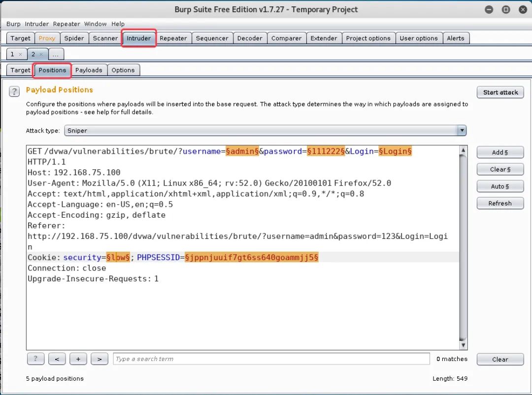Select the Intruder main tab
The image size is (532, 395).
click(x=139, y=38)
